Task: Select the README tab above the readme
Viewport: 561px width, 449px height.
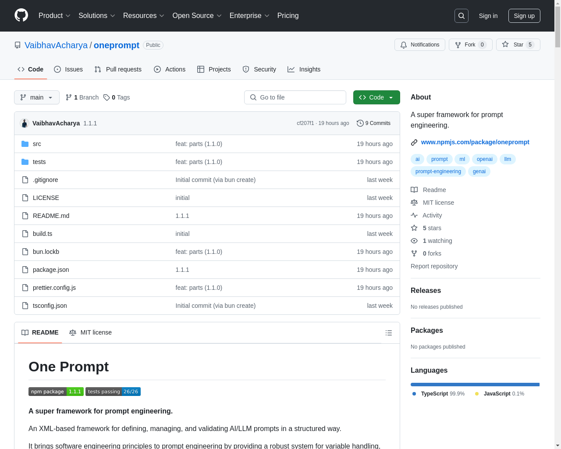Action: [x=40, y=332]
